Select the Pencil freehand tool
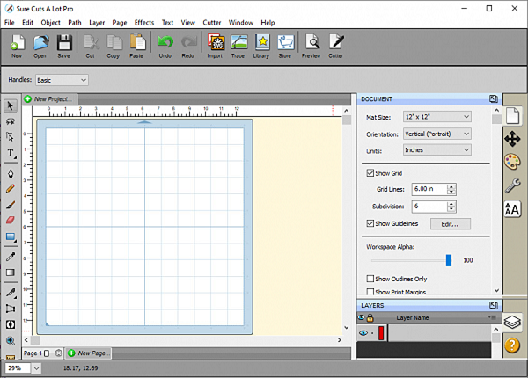Screen dimensions: 528x378 pos(11,189)
